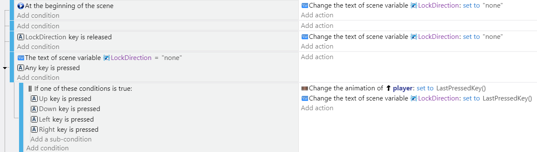Click 'Add action' in the empty second event

[x=317, y=26]
